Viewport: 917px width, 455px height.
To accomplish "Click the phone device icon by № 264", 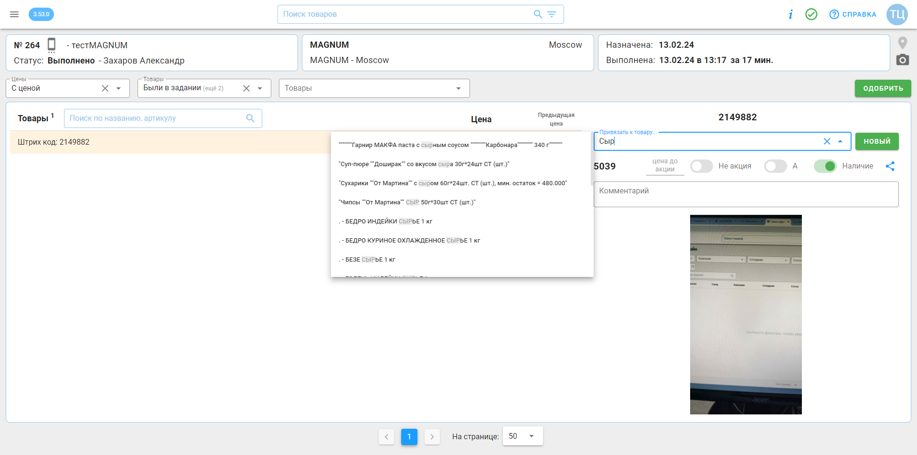I will click(52, 45).
